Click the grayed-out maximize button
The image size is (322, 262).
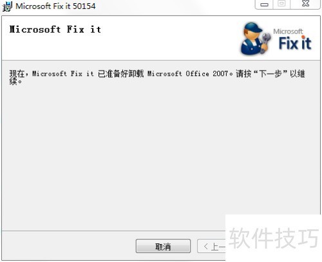(x=281, y=4)
